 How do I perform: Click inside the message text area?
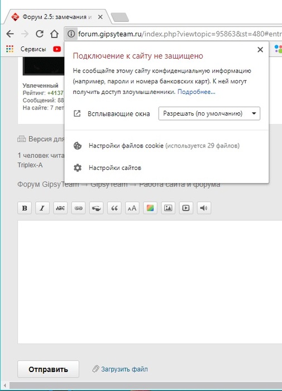tap(150, 282)
